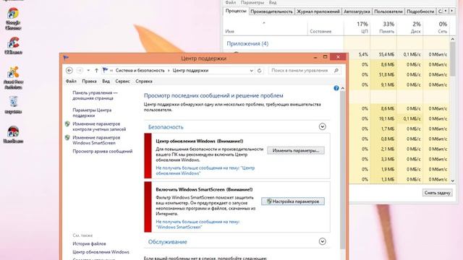Collapse the Безопасность section chevron
Viewport: 463px width, 260px height.
click(x=322, y=127)
